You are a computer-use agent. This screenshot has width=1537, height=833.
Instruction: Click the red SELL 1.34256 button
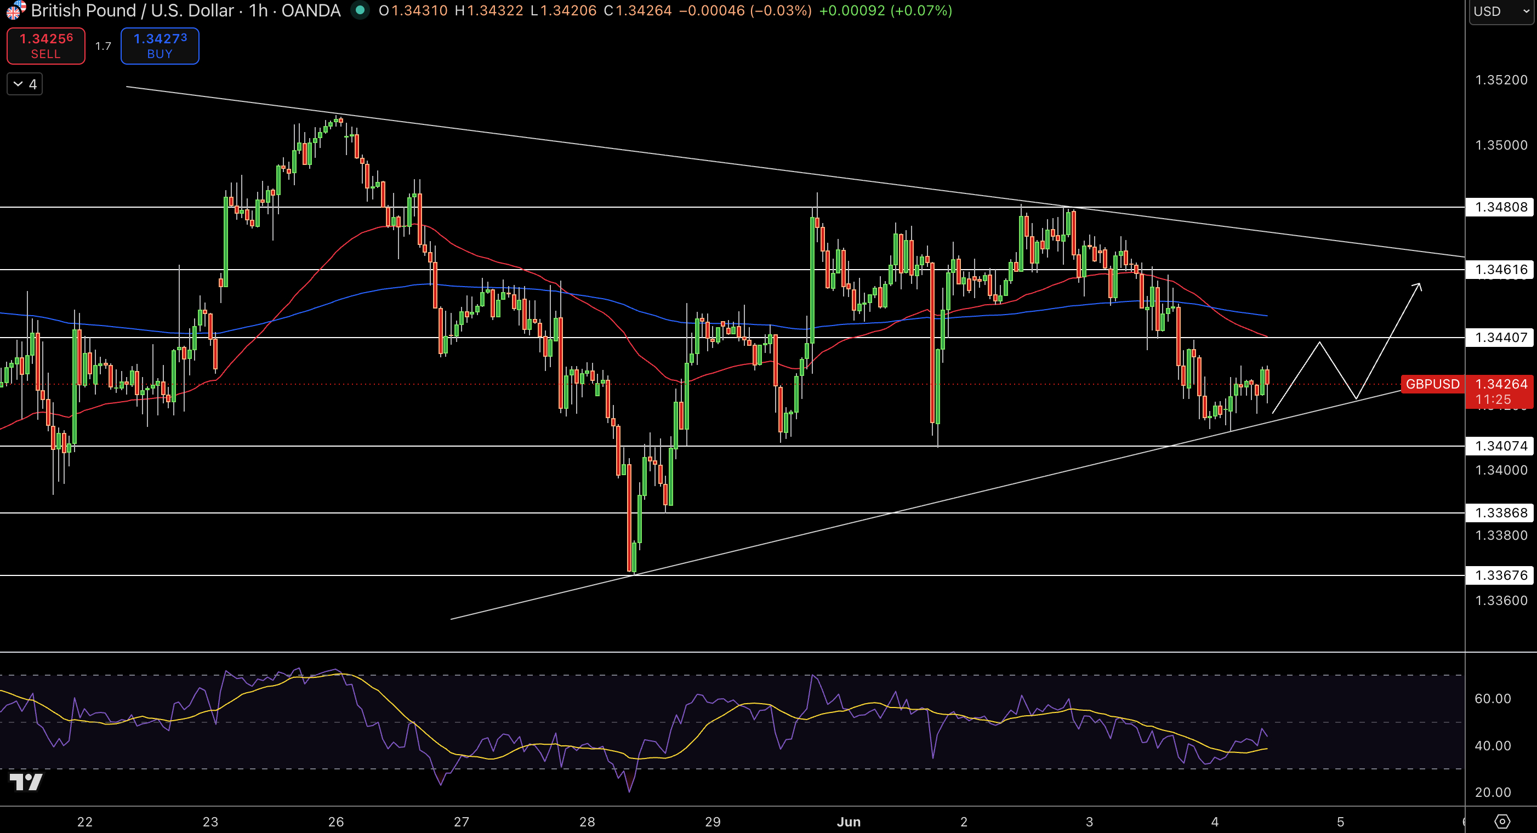pos(46,46)
